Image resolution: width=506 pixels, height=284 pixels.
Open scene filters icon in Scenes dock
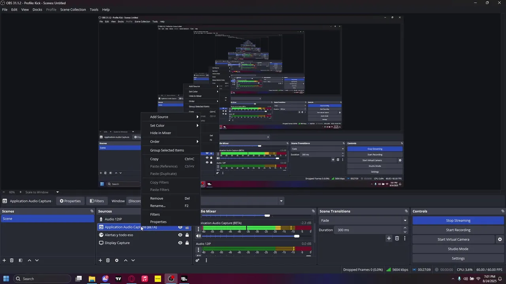click(21, 260)
